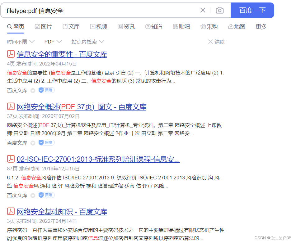Open the result 网络安全基础知识 - 百度文库
The image size is (296, 243).
coord(62,212)
